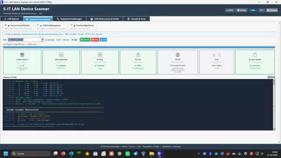Click the Lokales System computer icon
Image resolution: width=281 pixels, height=158 pixels.
(22, 54)
